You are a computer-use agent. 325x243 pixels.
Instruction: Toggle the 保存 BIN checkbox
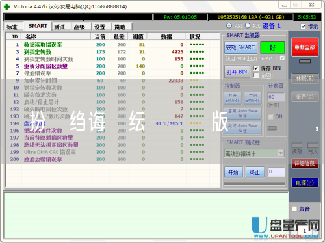pyautogui.click(x=256, y=68)
